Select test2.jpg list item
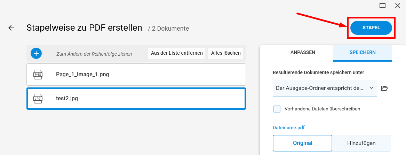406x155 pixels. tap(136, 99)
